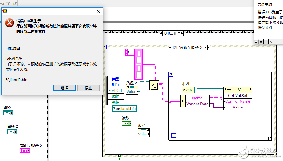
Task: Click the lock icon in context help
Action: 261,42
